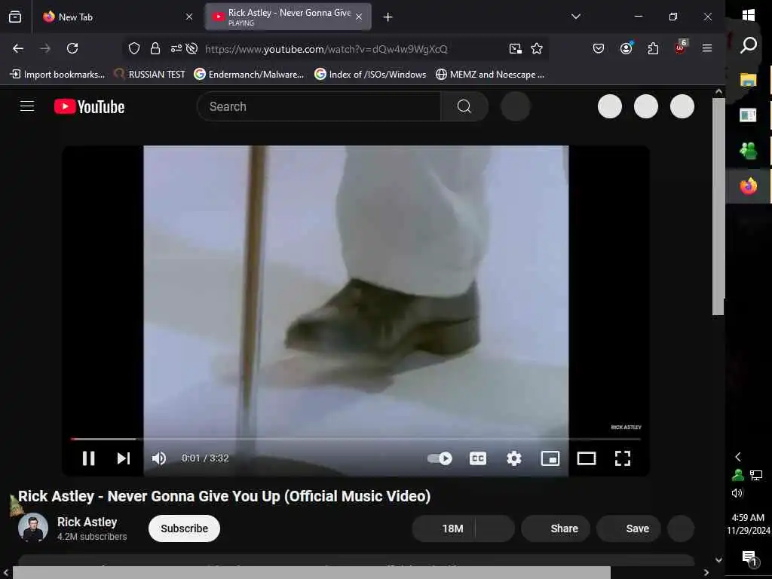Select the Rick Astley YouTube tab
This screenshot has height=579, width=772.
[288, 17]
